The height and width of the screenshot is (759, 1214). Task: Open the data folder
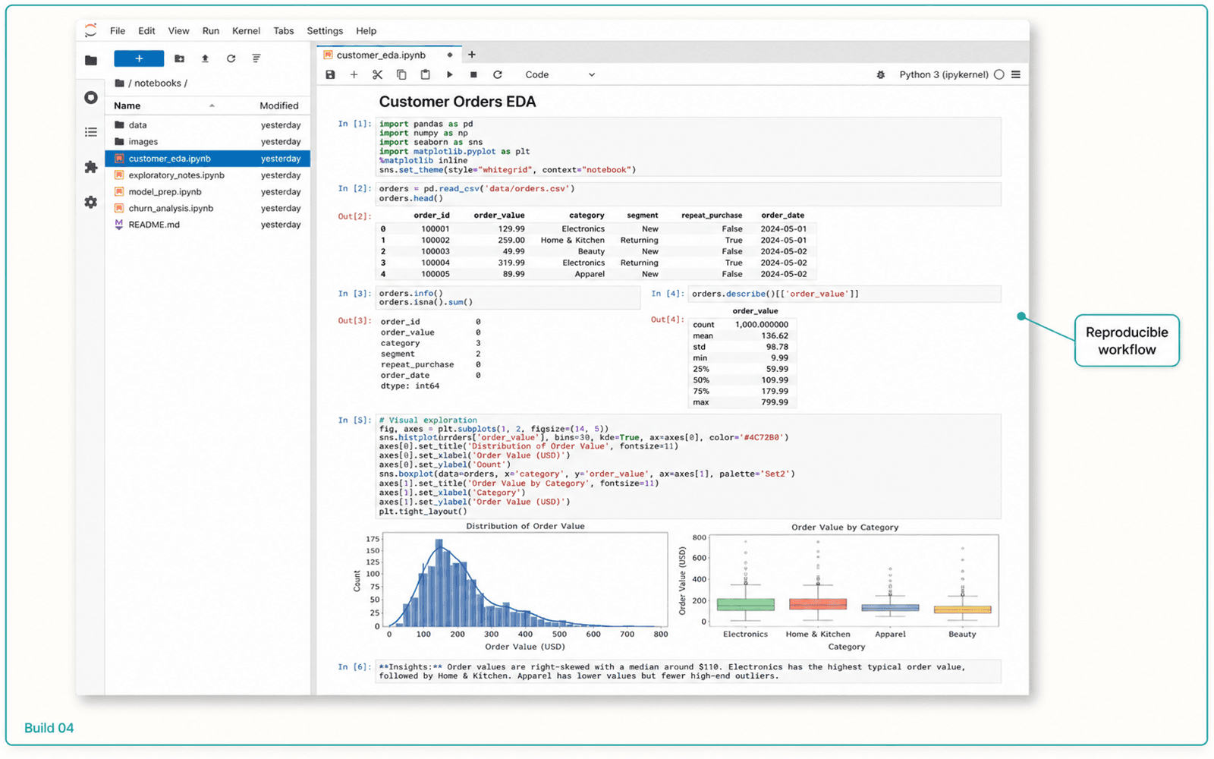point(208,125)
